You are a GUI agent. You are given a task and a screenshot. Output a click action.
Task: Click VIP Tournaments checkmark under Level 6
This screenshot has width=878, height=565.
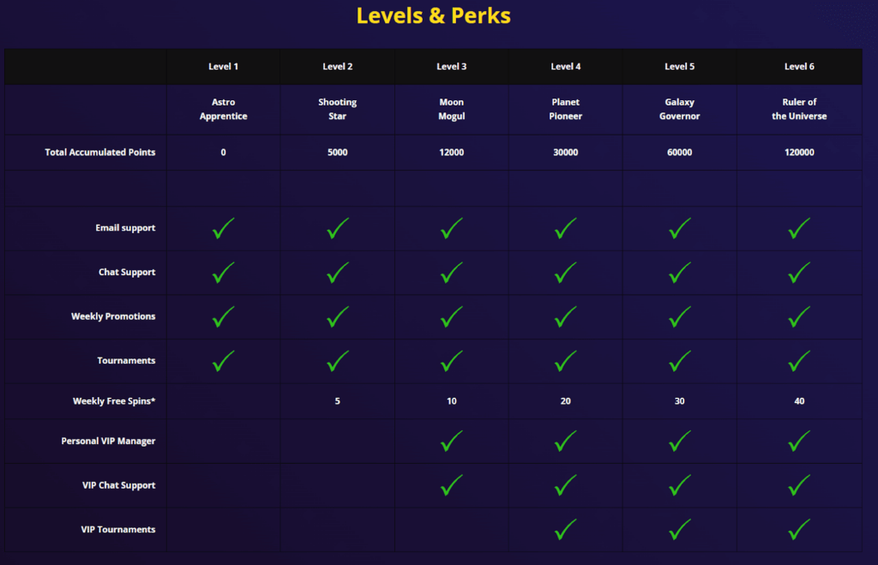pyautogui.click(x=798, y=530)
